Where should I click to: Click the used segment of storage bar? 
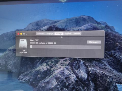tap(31, 47)
